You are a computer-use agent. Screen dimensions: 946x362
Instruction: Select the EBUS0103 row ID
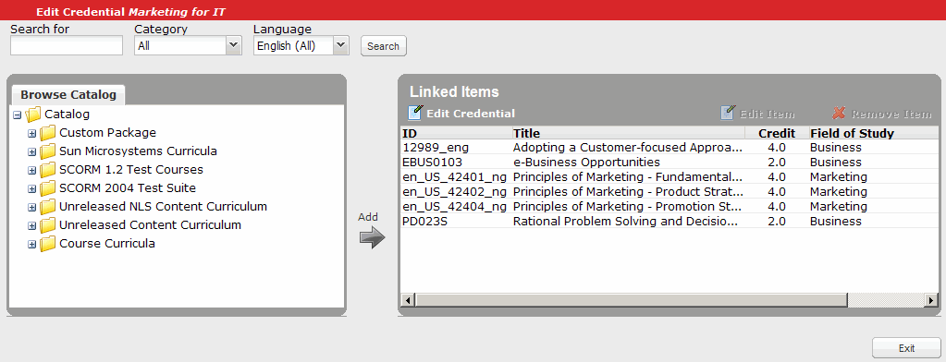pyautogui.click(x=433, y=162)
